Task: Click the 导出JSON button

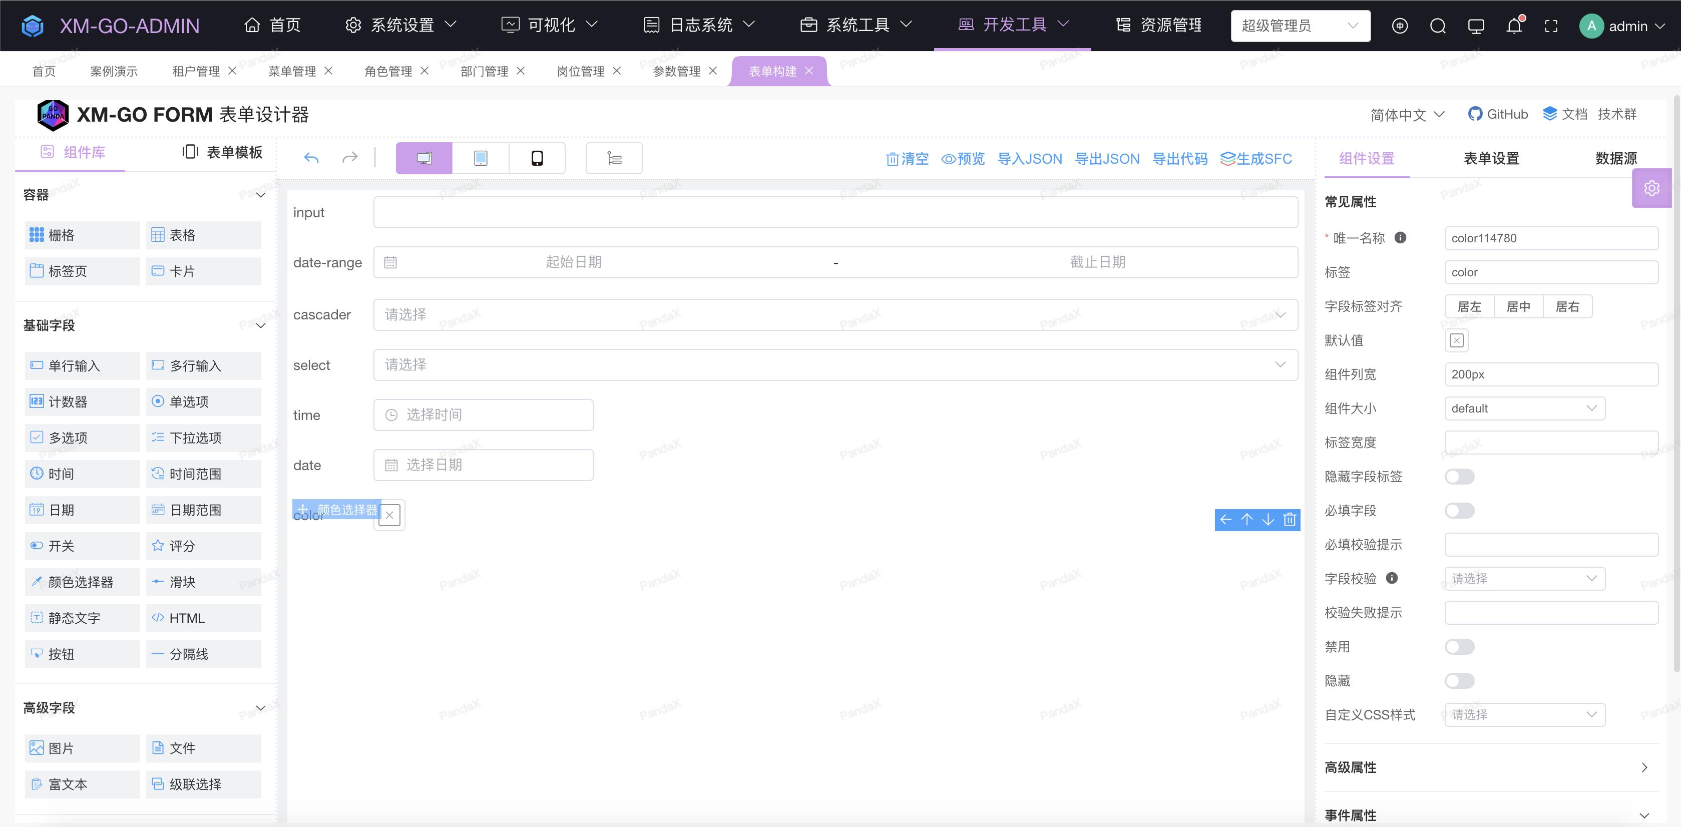Action: pos(1107,159)
